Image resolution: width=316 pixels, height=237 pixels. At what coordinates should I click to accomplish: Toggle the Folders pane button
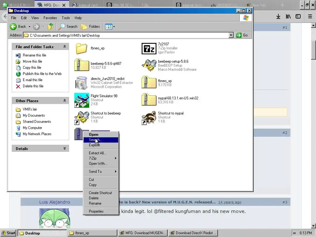point(90,27)
